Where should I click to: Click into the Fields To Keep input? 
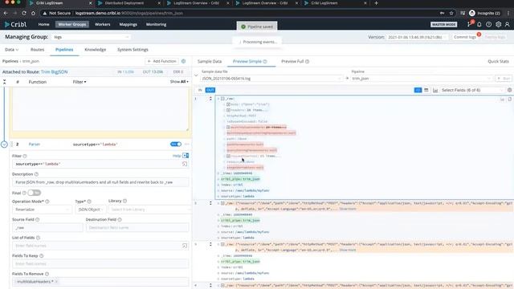pyautogui.click(x=100, y=263)
